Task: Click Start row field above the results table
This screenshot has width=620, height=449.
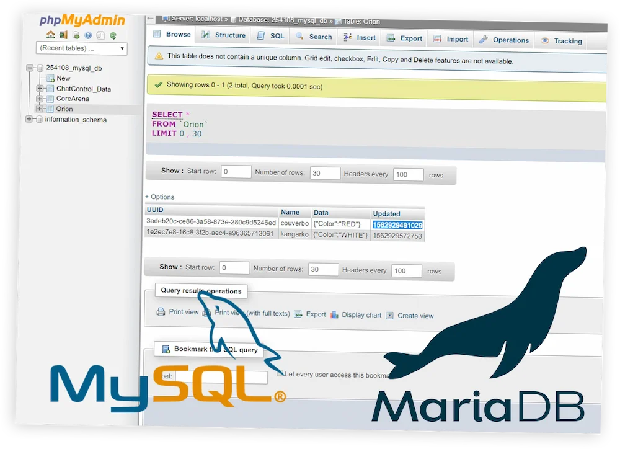Action: pos(236,171)
